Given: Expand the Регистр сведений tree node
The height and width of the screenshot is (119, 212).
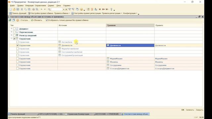Looking at the screenshot, I should [x=12, y=35].
